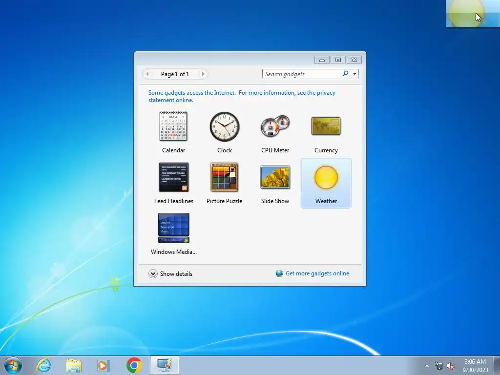Click the Show desktop button
Viewport: 500px width, 375px height.
pyautogui.click(x=496, y=365)
